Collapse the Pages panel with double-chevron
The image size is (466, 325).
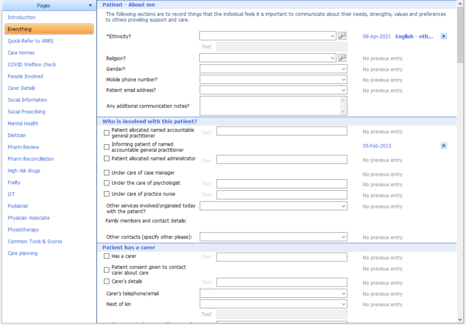point(91,5)
